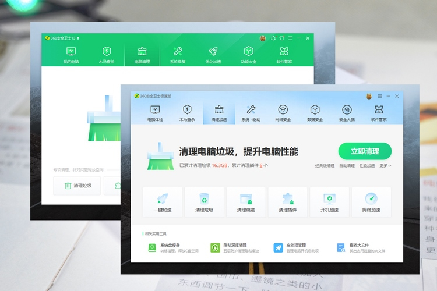The width and height of the screenshot is (437, 291).
Task: Open 启动项管理 tool
Action: click(x=296, y=248)
